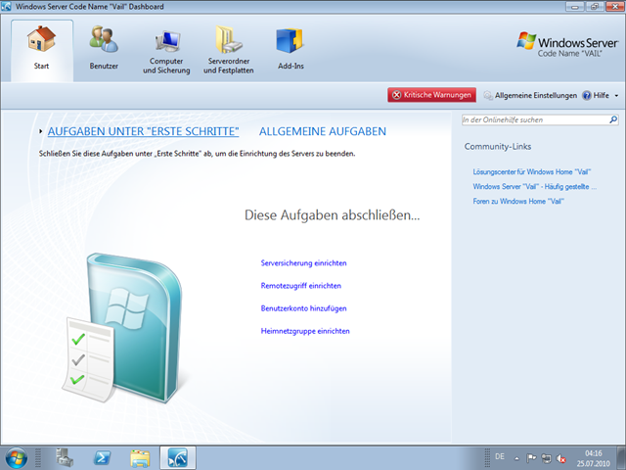Click the computer monitor icon

click(x=167, y=42)
